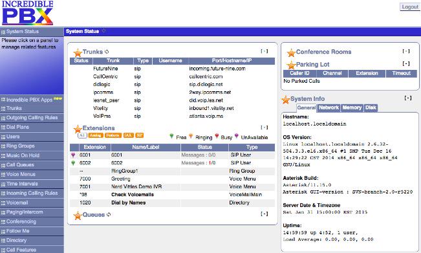This screenshot has width=421, height=253.
Task: Open Time Intervals page
Action: click(x=32, y=184)
